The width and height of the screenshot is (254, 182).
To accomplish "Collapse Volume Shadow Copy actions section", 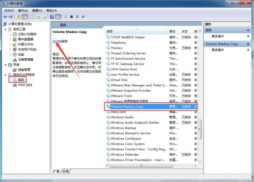I will 248,44.
